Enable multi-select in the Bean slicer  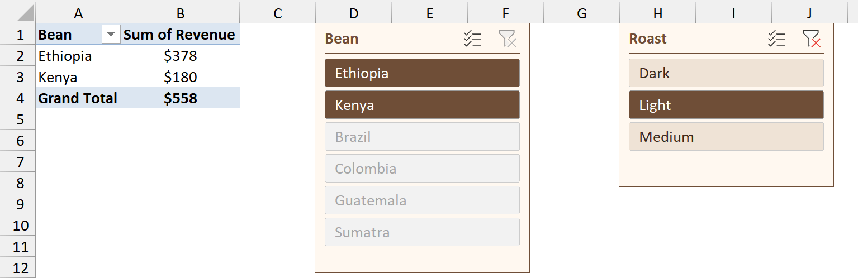[x=472, y=39]
